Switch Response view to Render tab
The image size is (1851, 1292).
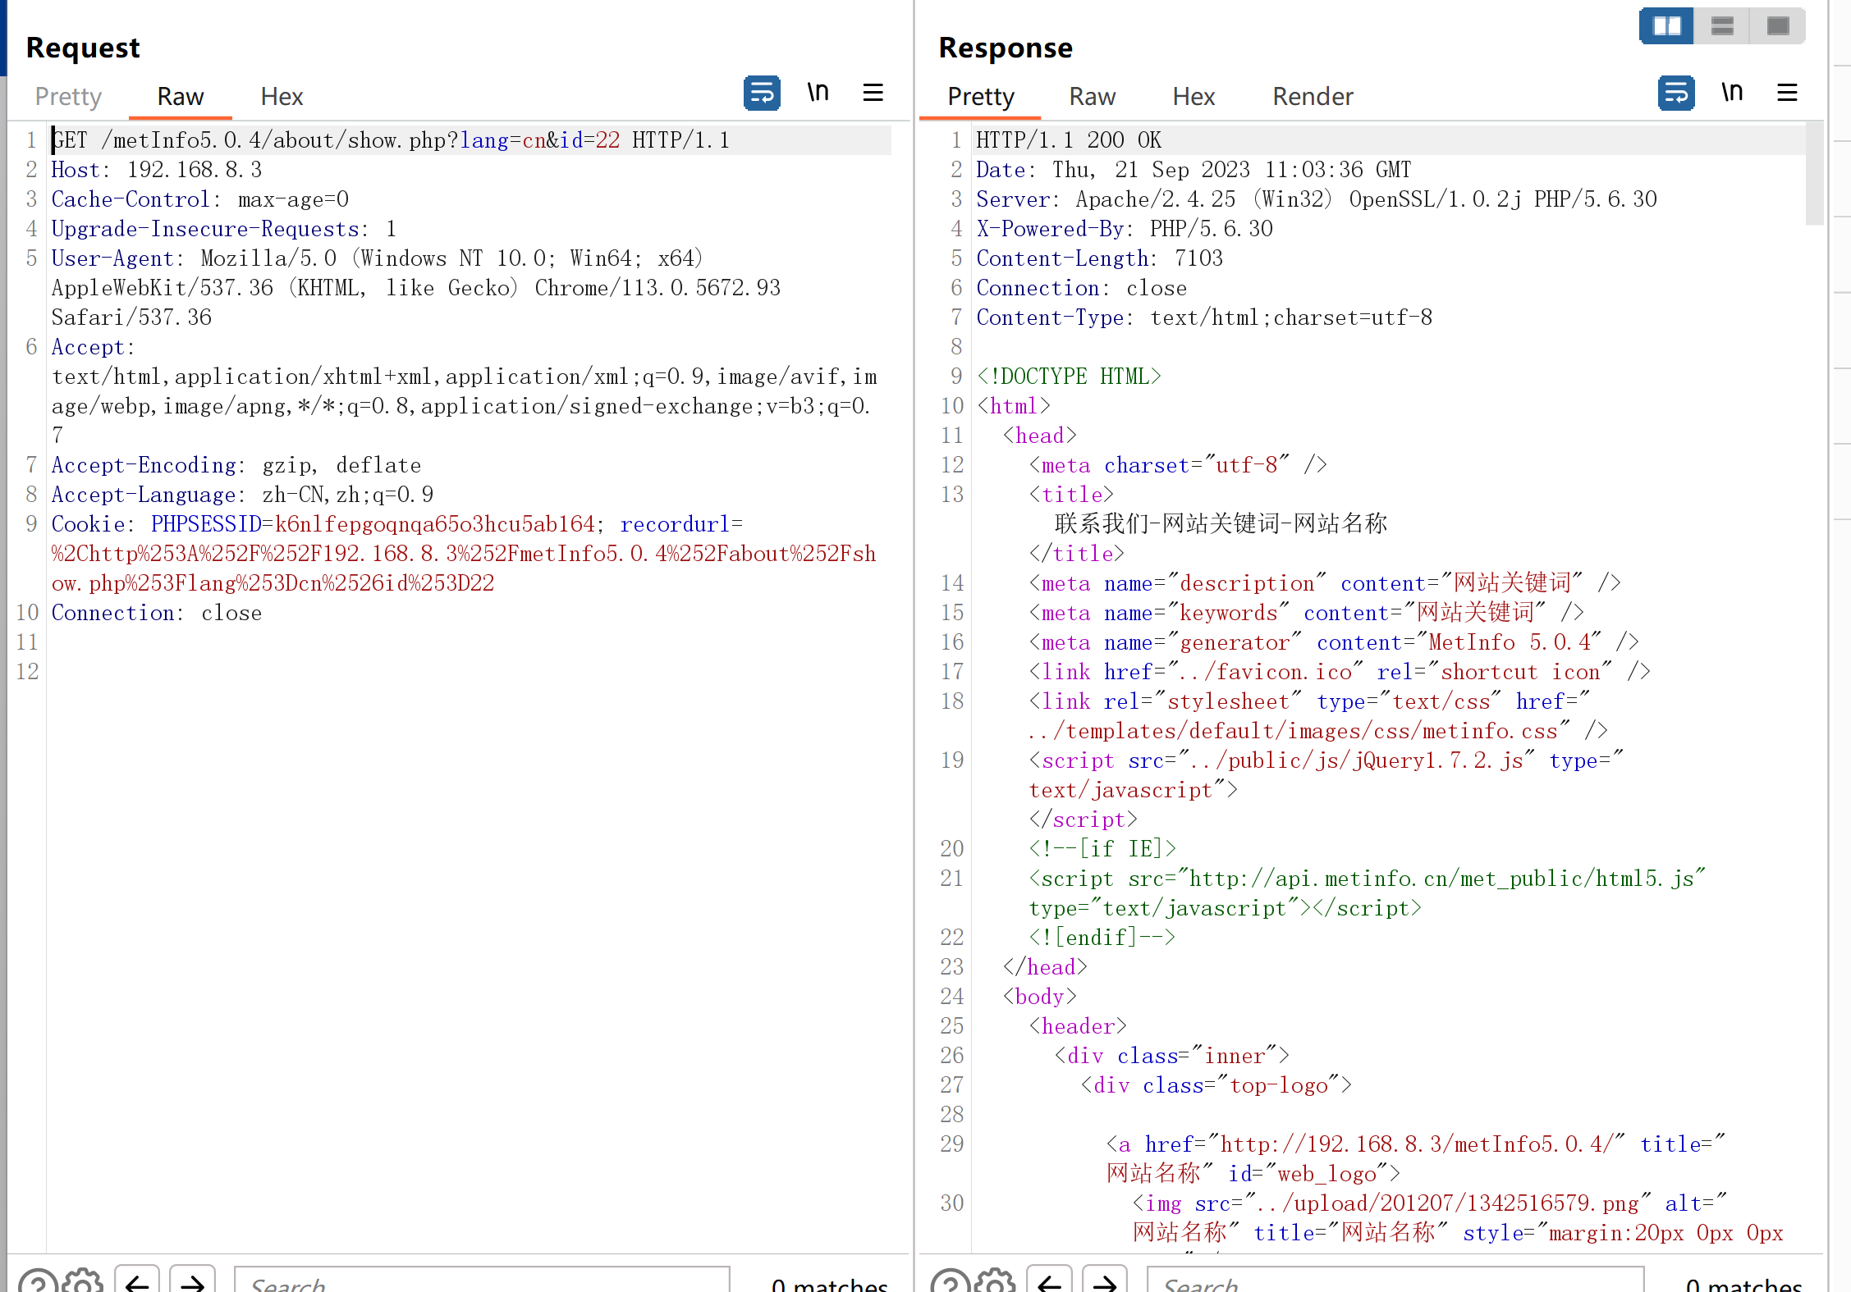pyautogui.click(x=1313, y=97)
